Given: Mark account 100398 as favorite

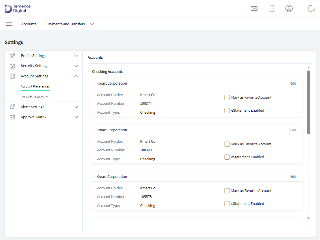Looking at the screenshot, I should pos(227,144).
